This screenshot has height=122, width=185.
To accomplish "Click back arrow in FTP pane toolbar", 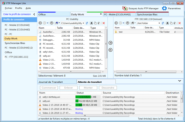I will coord(116,23).
